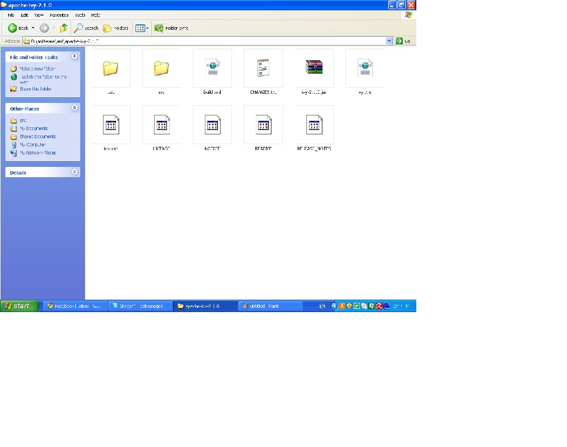Click Make a new folder link

click(x=37, y=69)
